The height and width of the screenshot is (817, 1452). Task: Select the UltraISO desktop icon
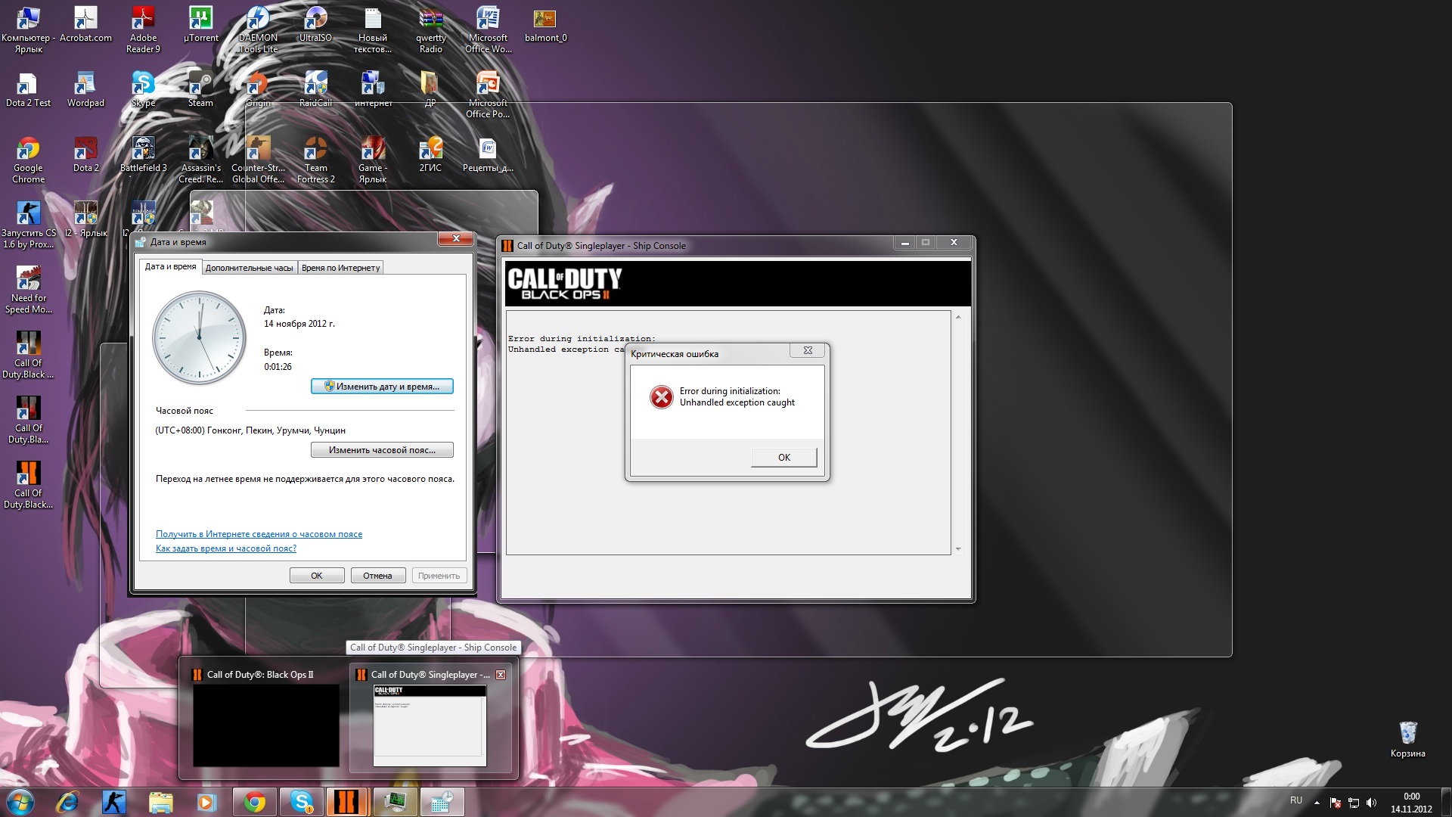tap(315, 25)
